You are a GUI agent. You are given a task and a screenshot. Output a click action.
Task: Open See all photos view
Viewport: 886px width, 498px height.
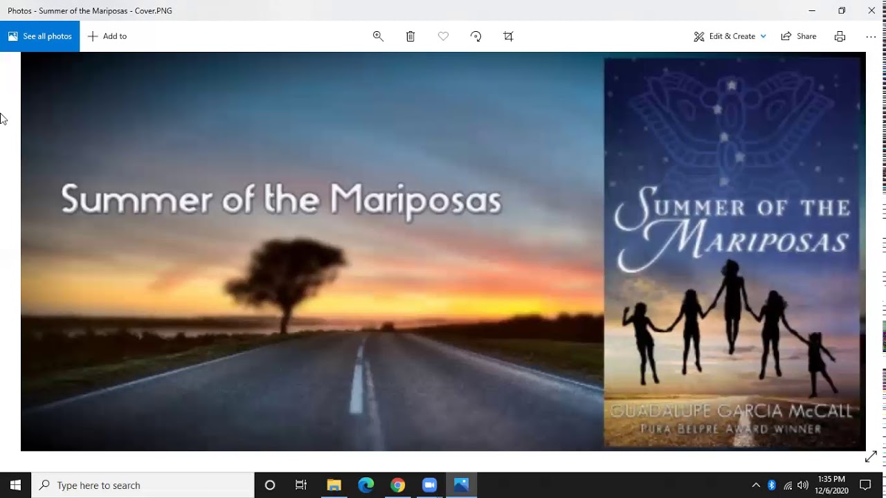[x=39, y=36]
